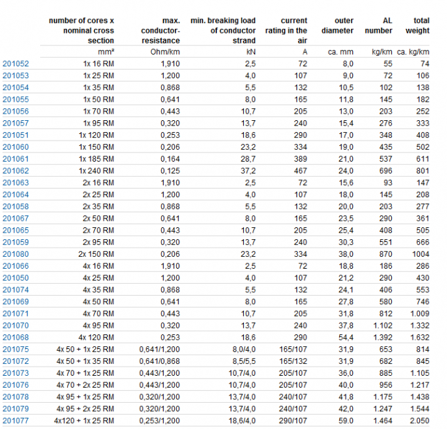The image size is (447, 429).
Task: Follow product link 201078
Action: pos(16,396)
